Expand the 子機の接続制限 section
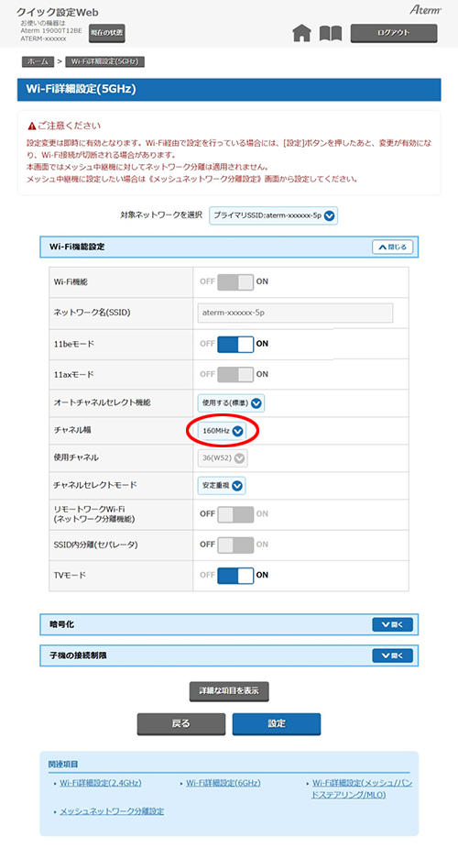The image size is (458, 848). coord(393,655)
